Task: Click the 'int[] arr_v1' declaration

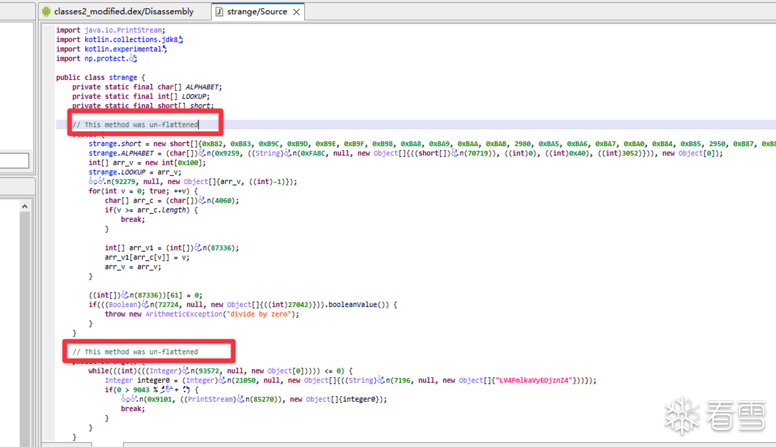Action: tap(172, 248)
